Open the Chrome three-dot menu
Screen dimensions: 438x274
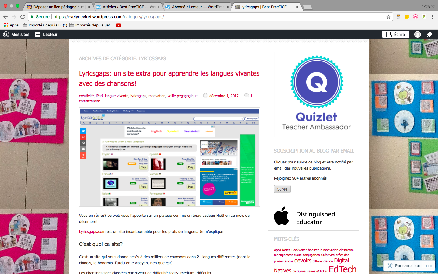[x=432, y=17]
